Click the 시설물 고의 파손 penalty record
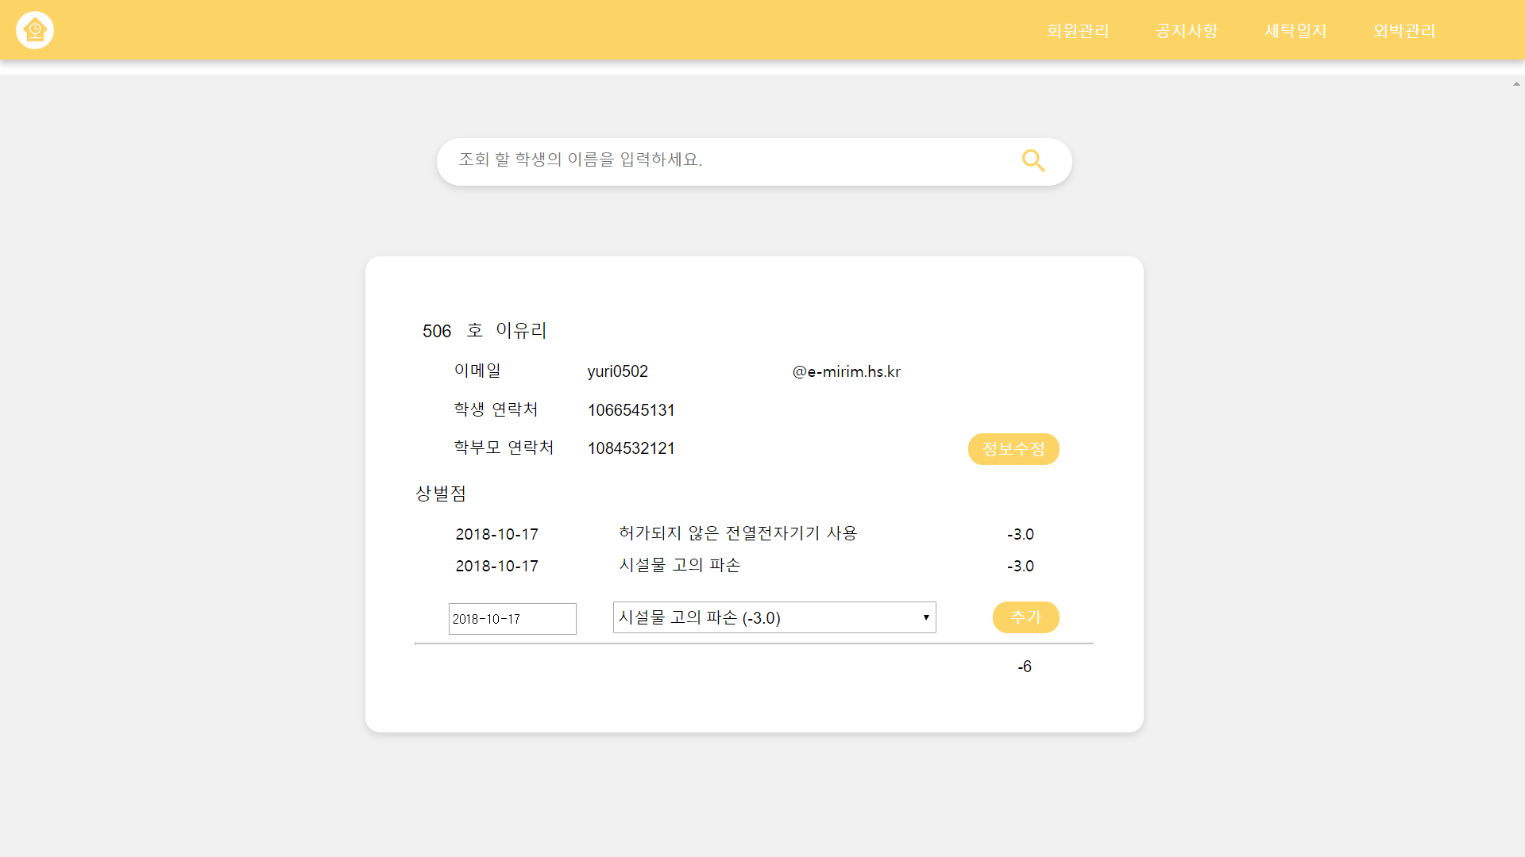 680,565
